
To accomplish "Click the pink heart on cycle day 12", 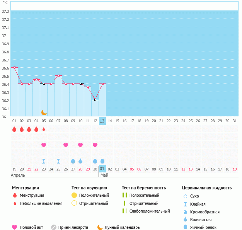I will 95,145.
